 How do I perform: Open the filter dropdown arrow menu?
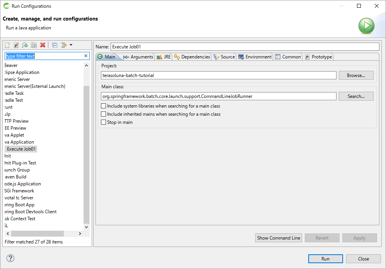[x=71, y=45]
